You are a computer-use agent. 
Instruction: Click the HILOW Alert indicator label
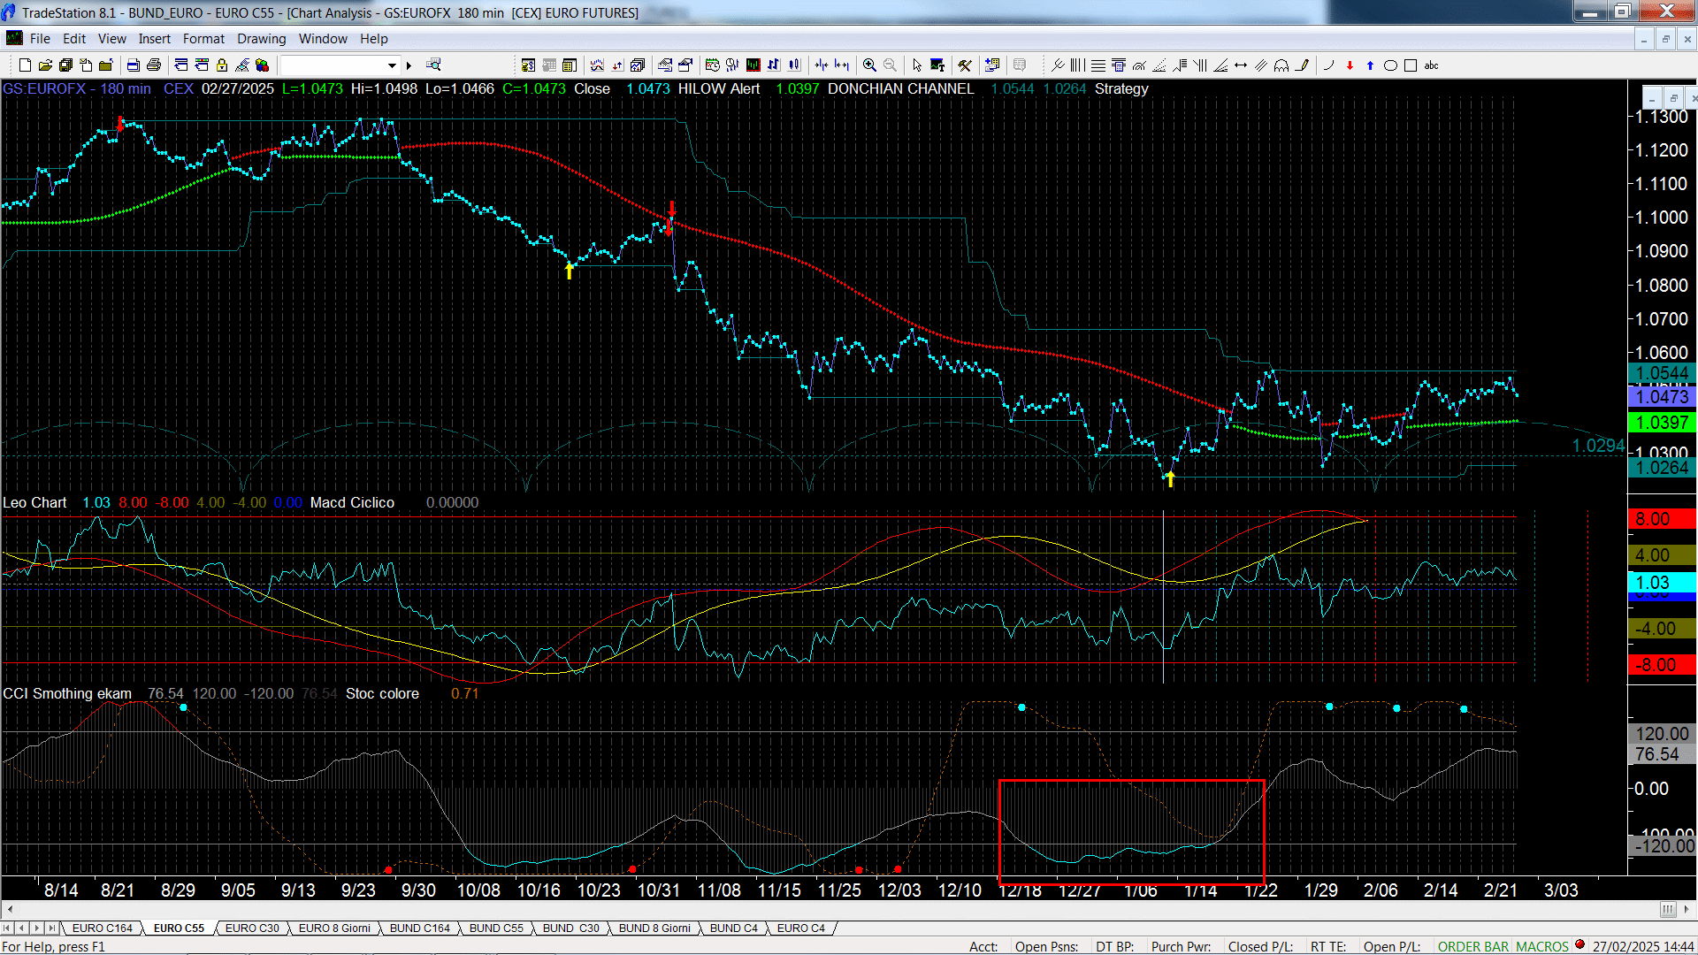point(718,88)
